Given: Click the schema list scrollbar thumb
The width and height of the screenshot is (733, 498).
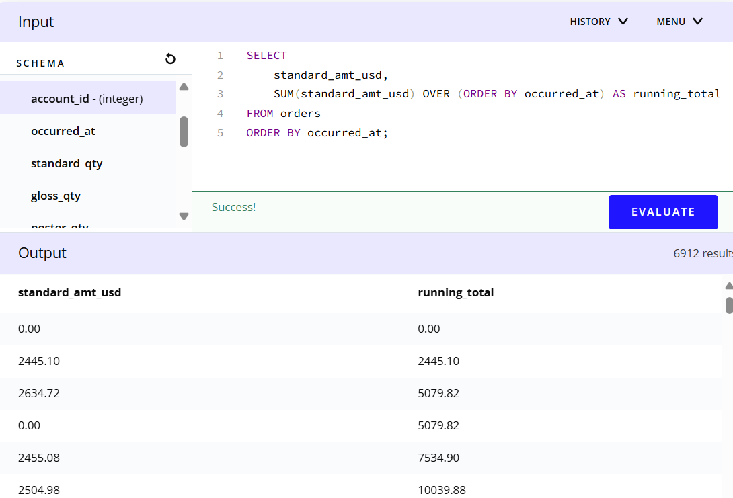Looking at the screenshot, I should pos(184,132).
